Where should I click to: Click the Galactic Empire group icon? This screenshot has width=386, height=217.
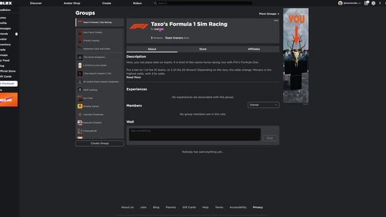[80, 74]
